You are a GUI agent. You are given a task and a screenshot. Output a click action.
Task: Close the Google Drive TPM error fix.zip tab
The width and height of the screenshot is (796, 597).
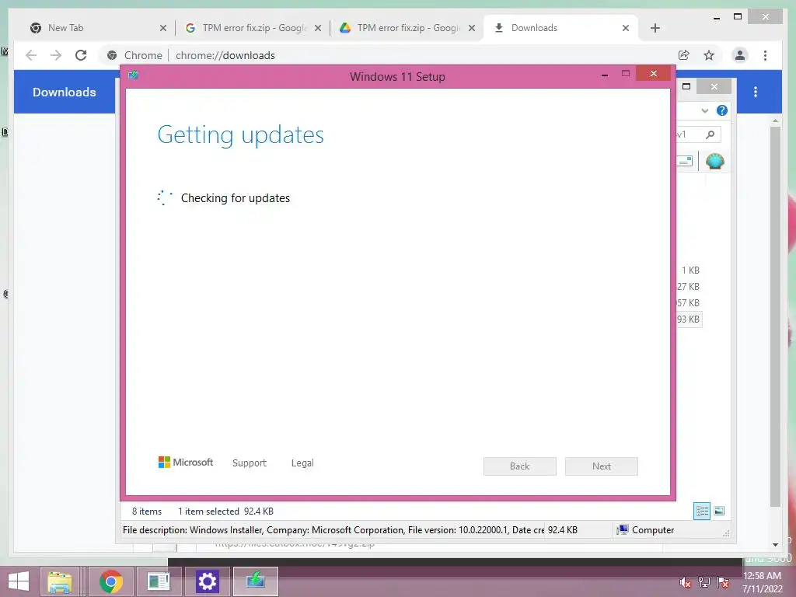tap(472, 28)
